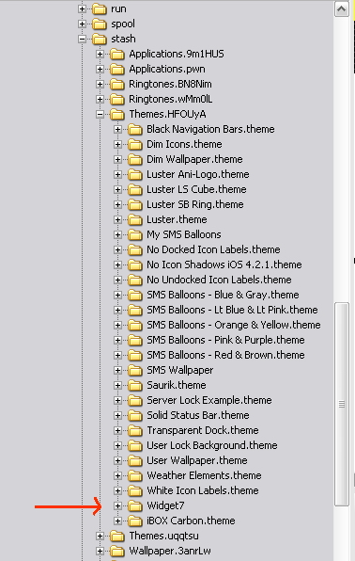Click the Luster.theme folder icon
355x561 pixels.
click(x=135, y=219)
